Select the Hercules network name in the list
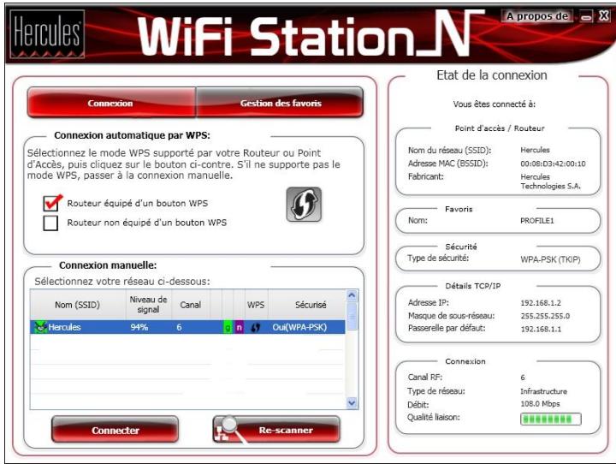616x464 pixels. 64,327
